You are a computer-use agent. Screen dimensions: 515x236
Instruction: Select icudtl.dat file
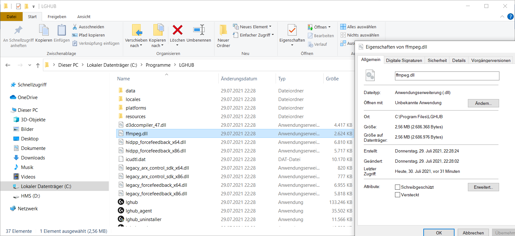pyautogui.click(x=136, y=159)
